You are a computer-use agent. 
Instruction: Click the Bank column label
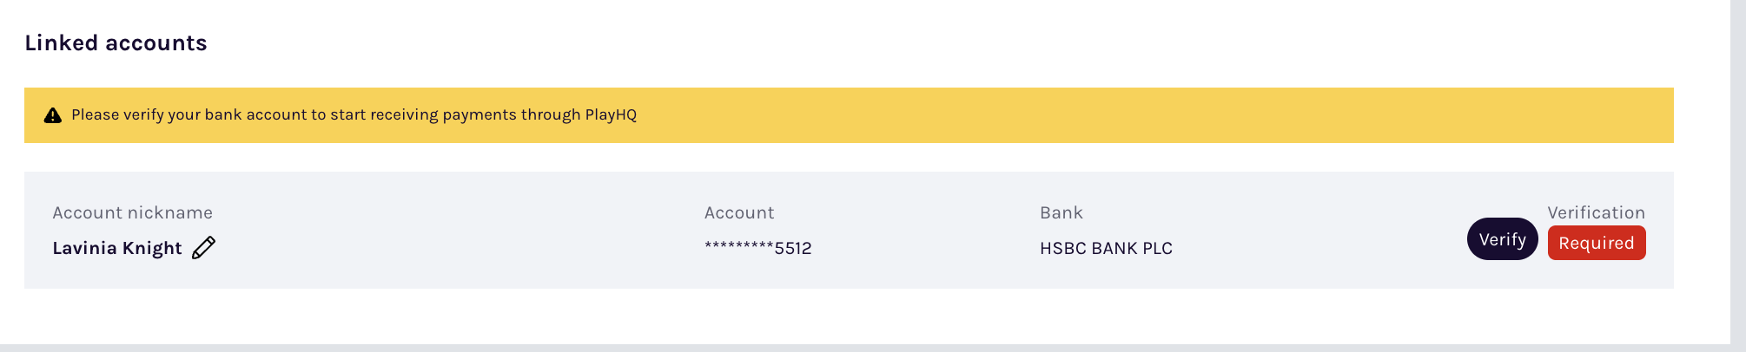pos(1061,212)
